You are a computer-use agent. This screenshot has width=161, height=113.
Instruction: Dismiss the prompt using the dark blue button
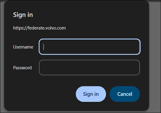pyautogui.click(x=125, y=94)
